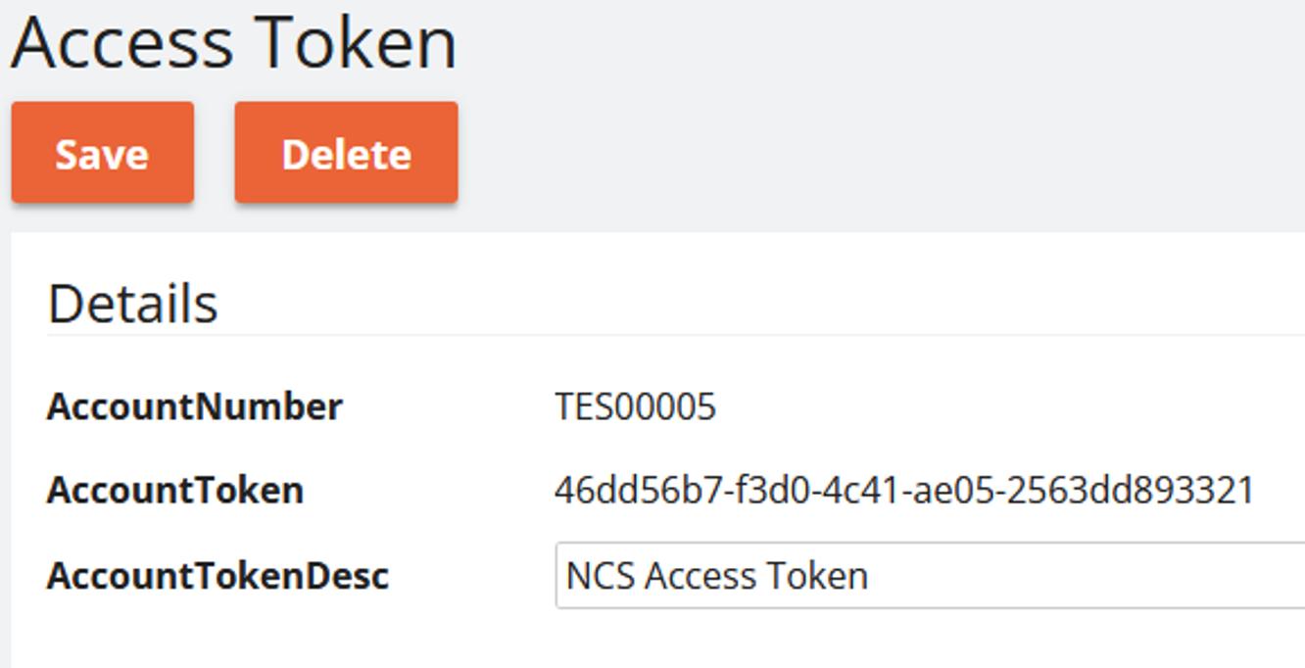
Task: Click the Access Token page heading
Action: coord(234,43)
